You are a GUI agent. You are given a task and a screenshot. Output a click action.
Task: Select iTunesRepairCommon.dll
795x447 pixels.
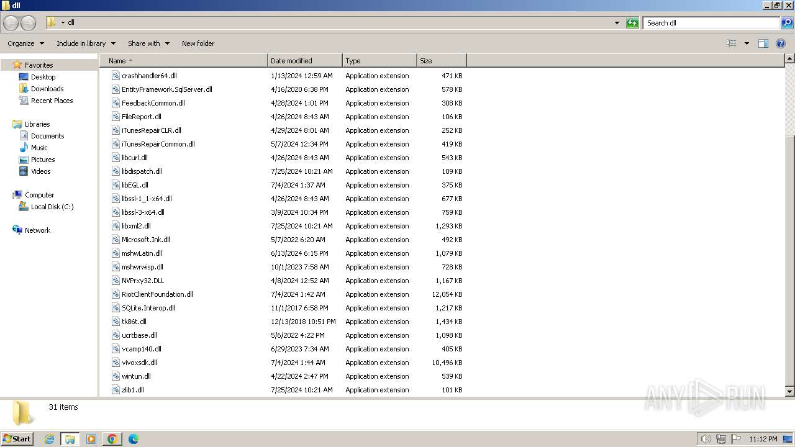point(158,144)
